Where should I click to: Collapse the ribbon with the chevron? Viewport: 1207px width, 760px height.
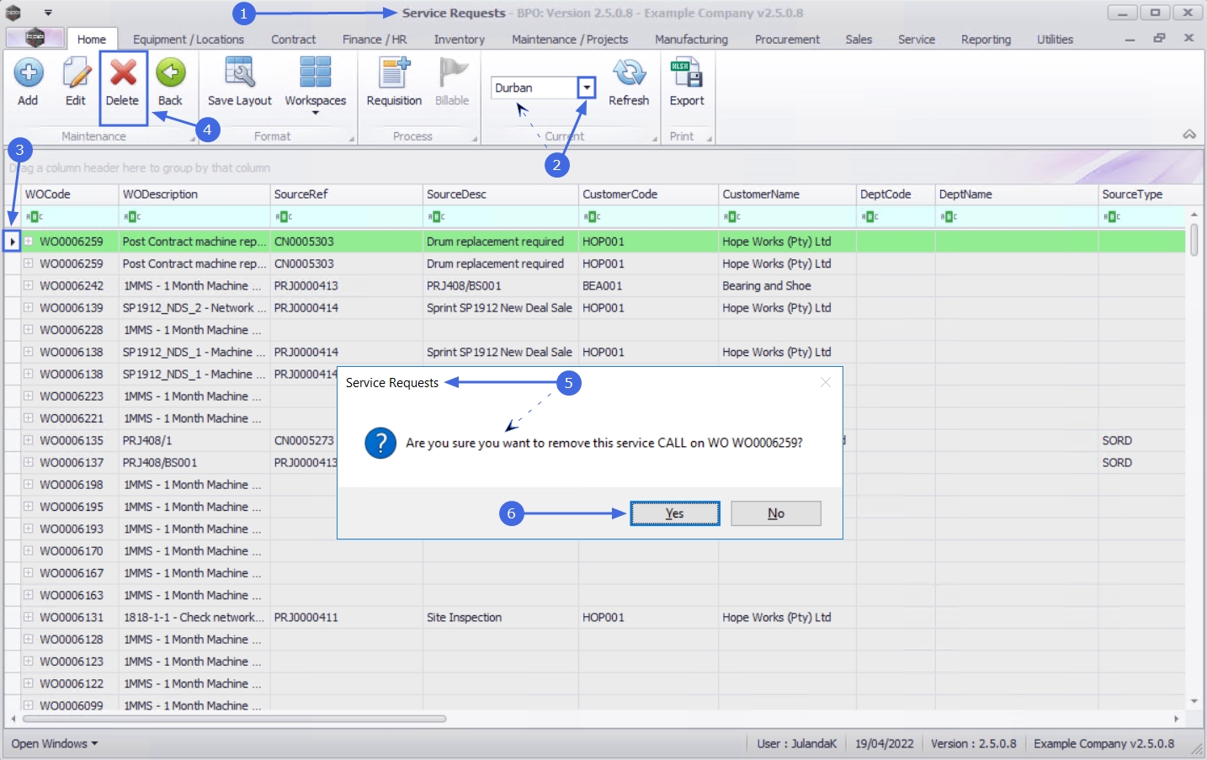point(1189,135)
